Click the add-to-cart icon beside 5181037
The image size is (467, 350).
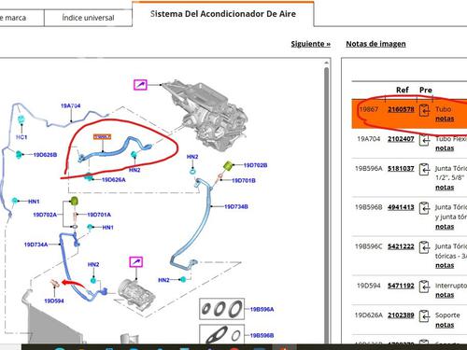(x=424, y=169)
